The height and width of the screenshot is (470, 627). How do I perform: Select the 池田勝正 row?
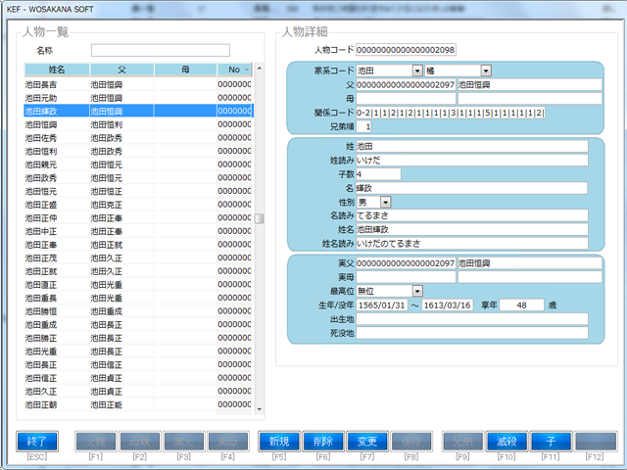pos(138,338)
